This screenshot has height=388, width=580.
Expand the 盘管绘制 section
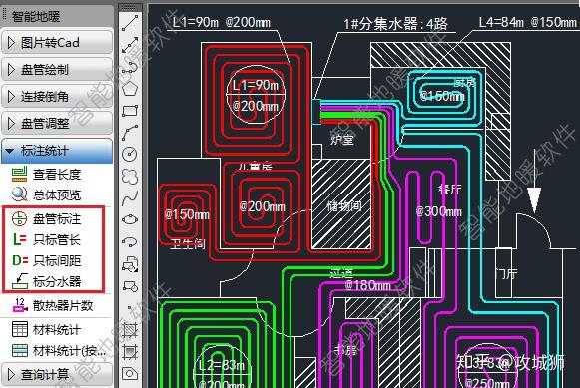point(57,70)
